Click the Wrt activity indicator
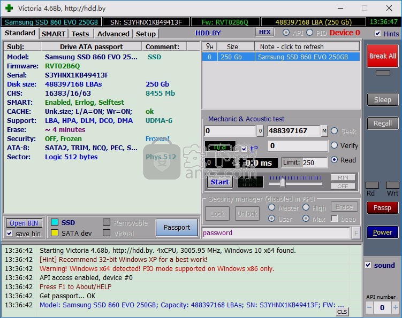Viewport: 402px width, 318px height. click(x=392, y=185)
